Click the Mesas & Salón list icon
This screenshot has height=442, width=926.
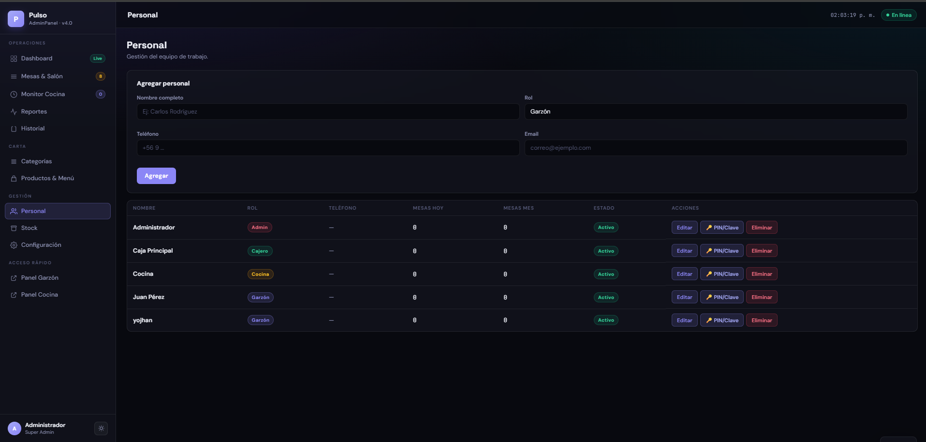(x=14, y=76)
